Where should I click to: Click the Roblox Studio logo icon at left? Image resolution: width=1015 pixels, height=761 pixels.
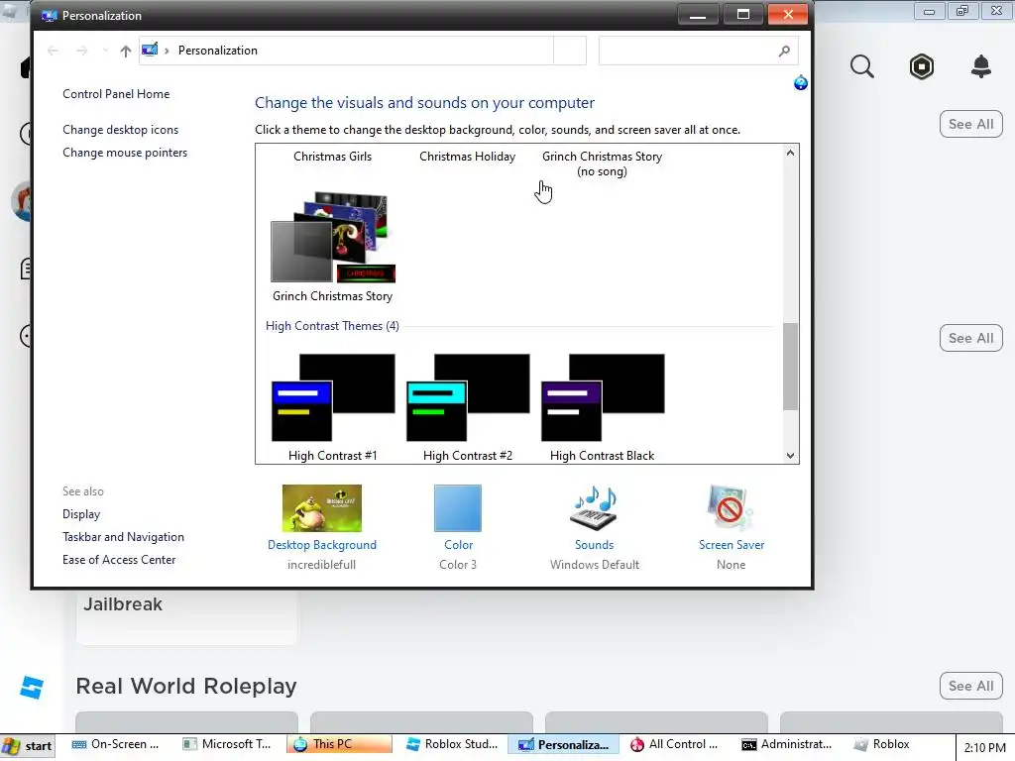click(31, 688)
